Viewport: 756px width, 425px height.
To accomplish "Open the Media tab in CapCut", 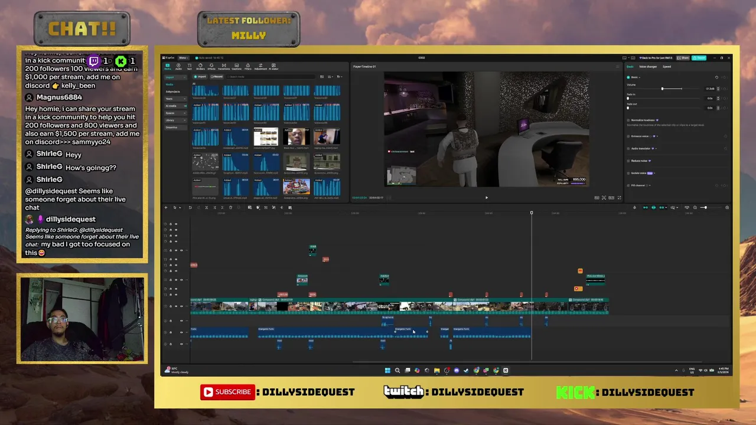I will [167, 66].
